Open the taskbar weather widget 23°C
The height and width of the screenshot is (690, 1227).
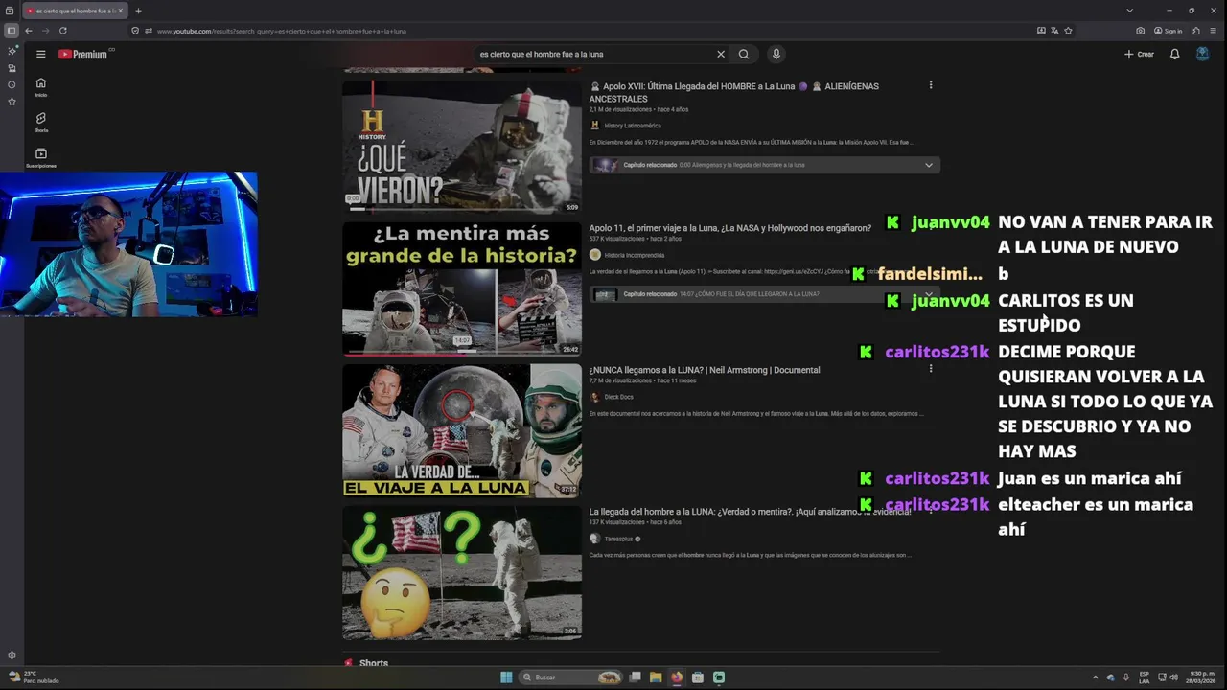pyautogui.click(x=35, y=678)
